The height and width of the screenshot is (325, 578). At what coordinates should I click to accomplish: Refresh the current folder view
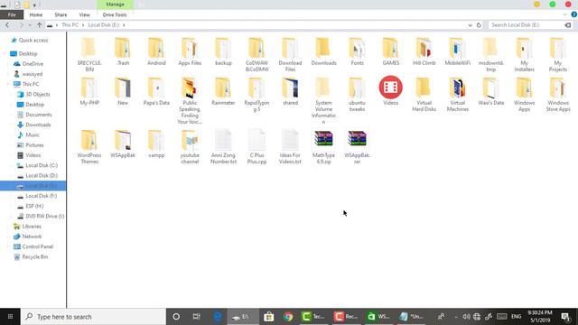[x=479, y=25]
